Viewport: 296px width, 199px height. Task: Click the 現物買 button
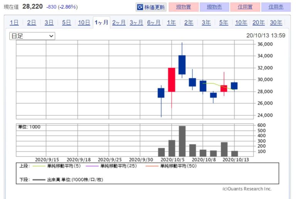point(183,7)
